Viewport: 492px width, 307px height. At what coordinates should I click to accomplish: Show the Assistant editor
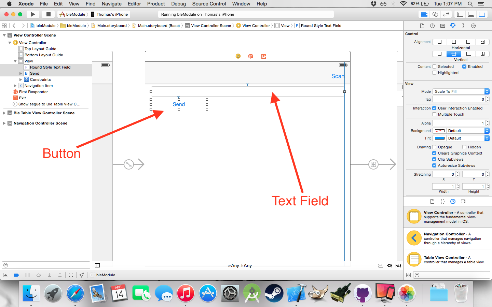coord(435,14)
